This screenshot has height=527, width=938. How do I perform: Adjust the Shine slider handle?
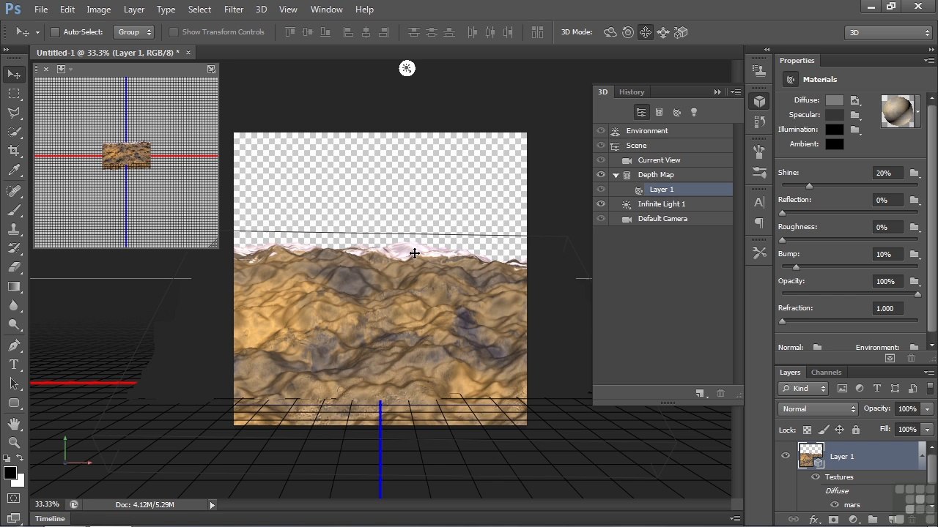[x=809, y=186]
